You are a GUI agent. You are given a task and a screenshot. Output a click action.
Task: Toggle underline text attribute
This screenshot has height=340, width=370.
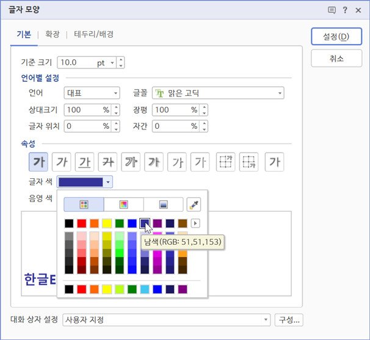tap(84, 162)
